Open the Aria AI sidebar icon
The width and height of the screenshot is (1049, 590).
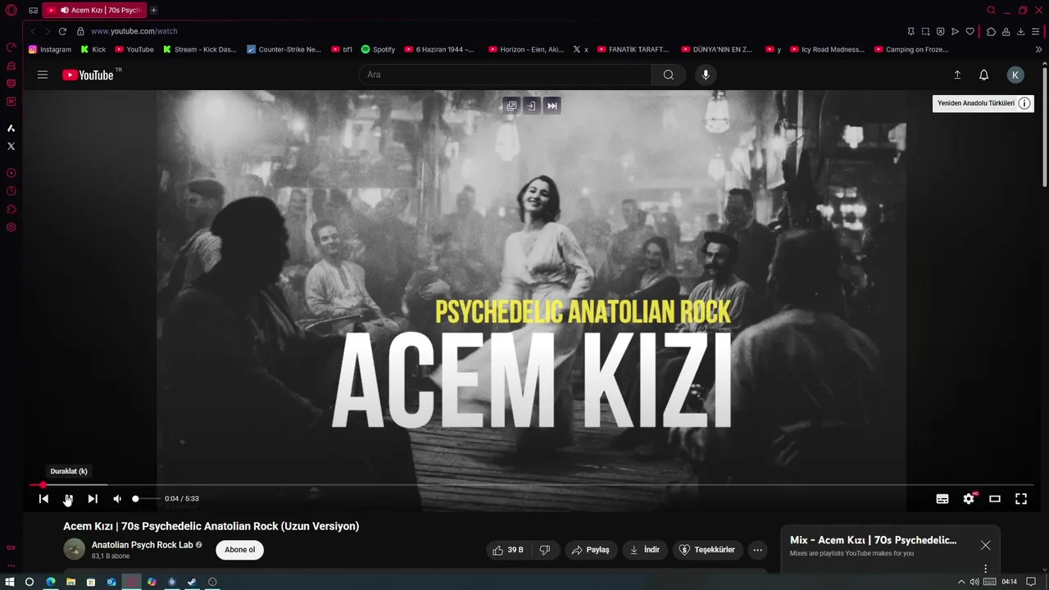[x=11, y=128]
